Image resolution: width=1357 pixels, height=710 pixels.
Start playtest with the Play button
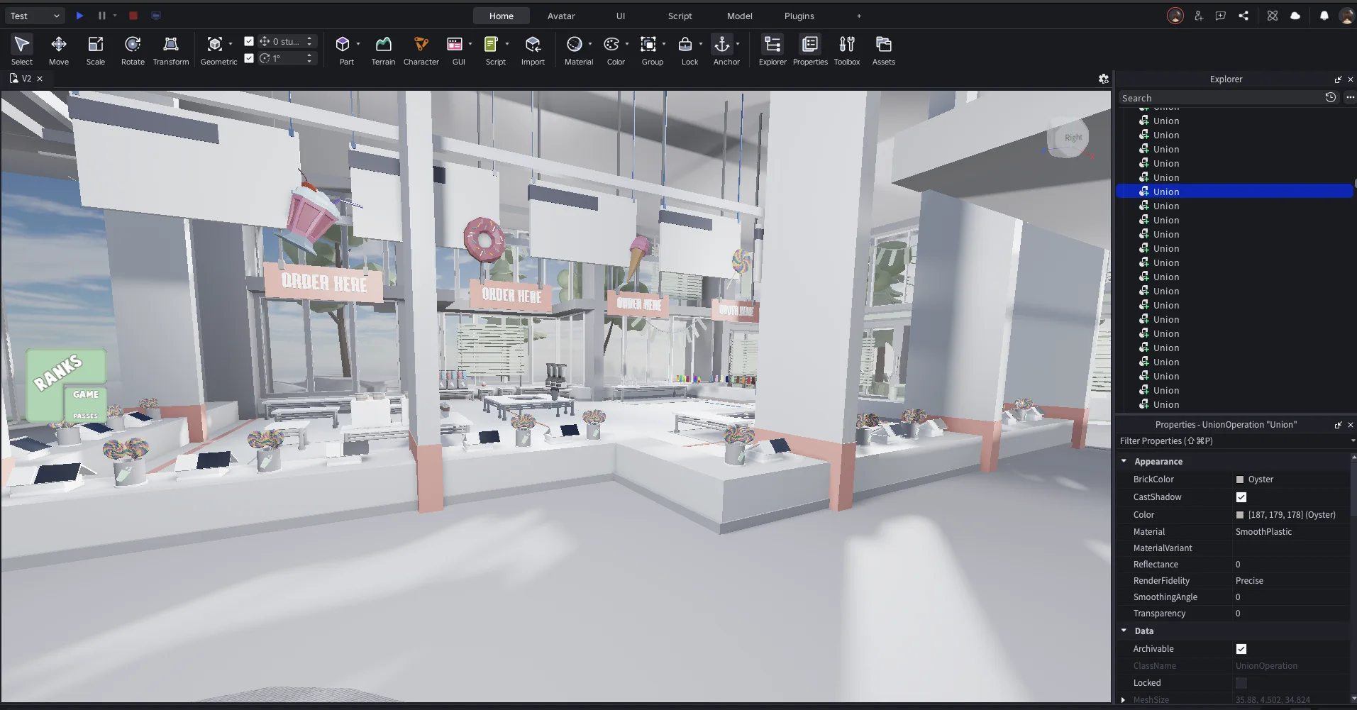(79, 16)
